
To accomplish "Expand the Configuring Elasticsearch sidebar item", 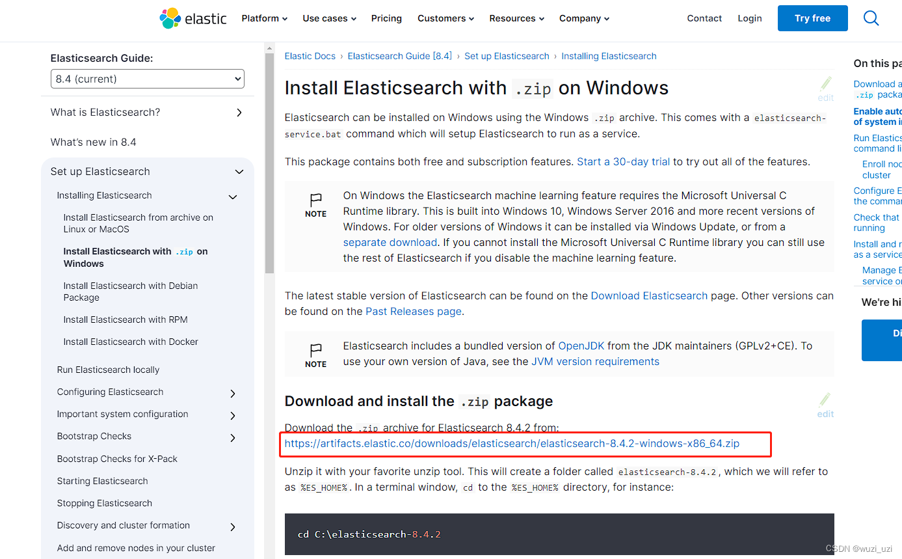I will pos(232,393).
